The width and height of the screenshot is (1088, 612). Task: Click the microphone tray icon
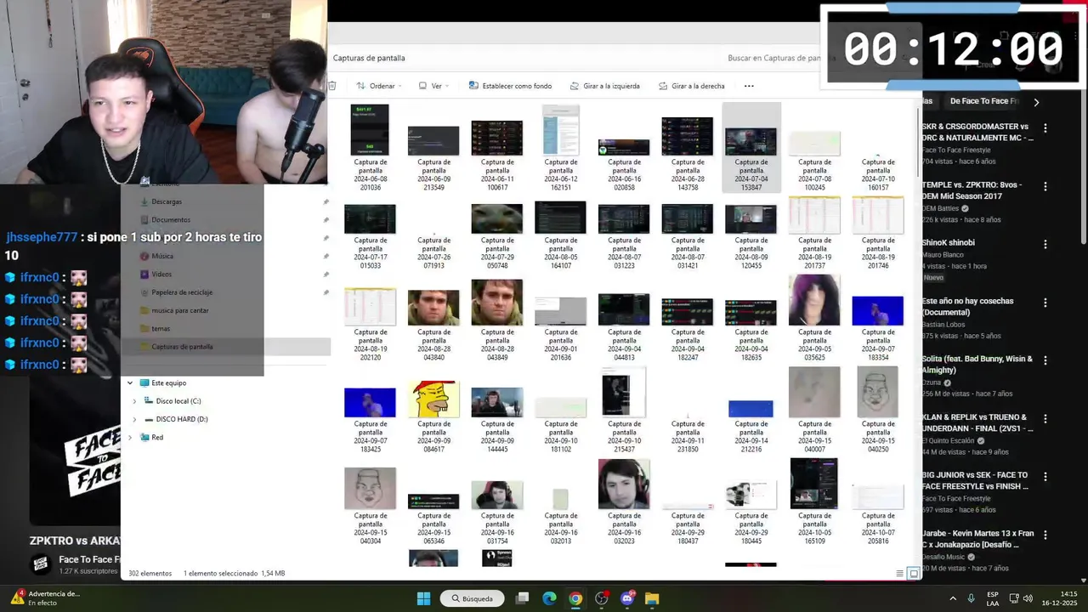pos(971,598)
